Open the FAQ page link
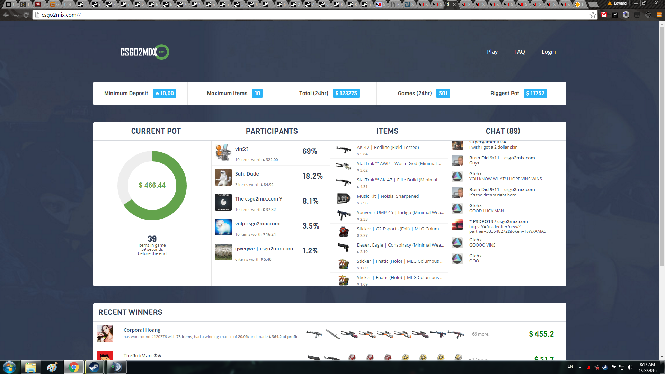This screenshot has width=665, height=374. point(520,52)
